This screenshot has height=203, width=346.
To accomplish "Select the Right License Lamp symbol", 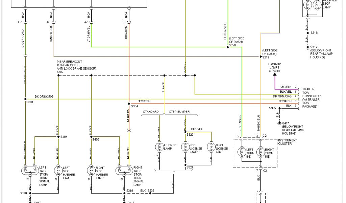I will [x=211, y=147].
